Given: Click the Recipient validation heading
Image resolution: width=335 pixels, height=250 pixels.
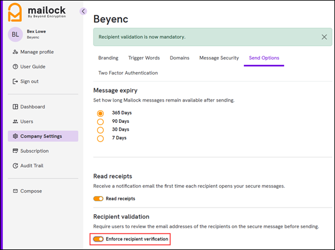Looking at the screenshot, I should (x=121, y=216).
